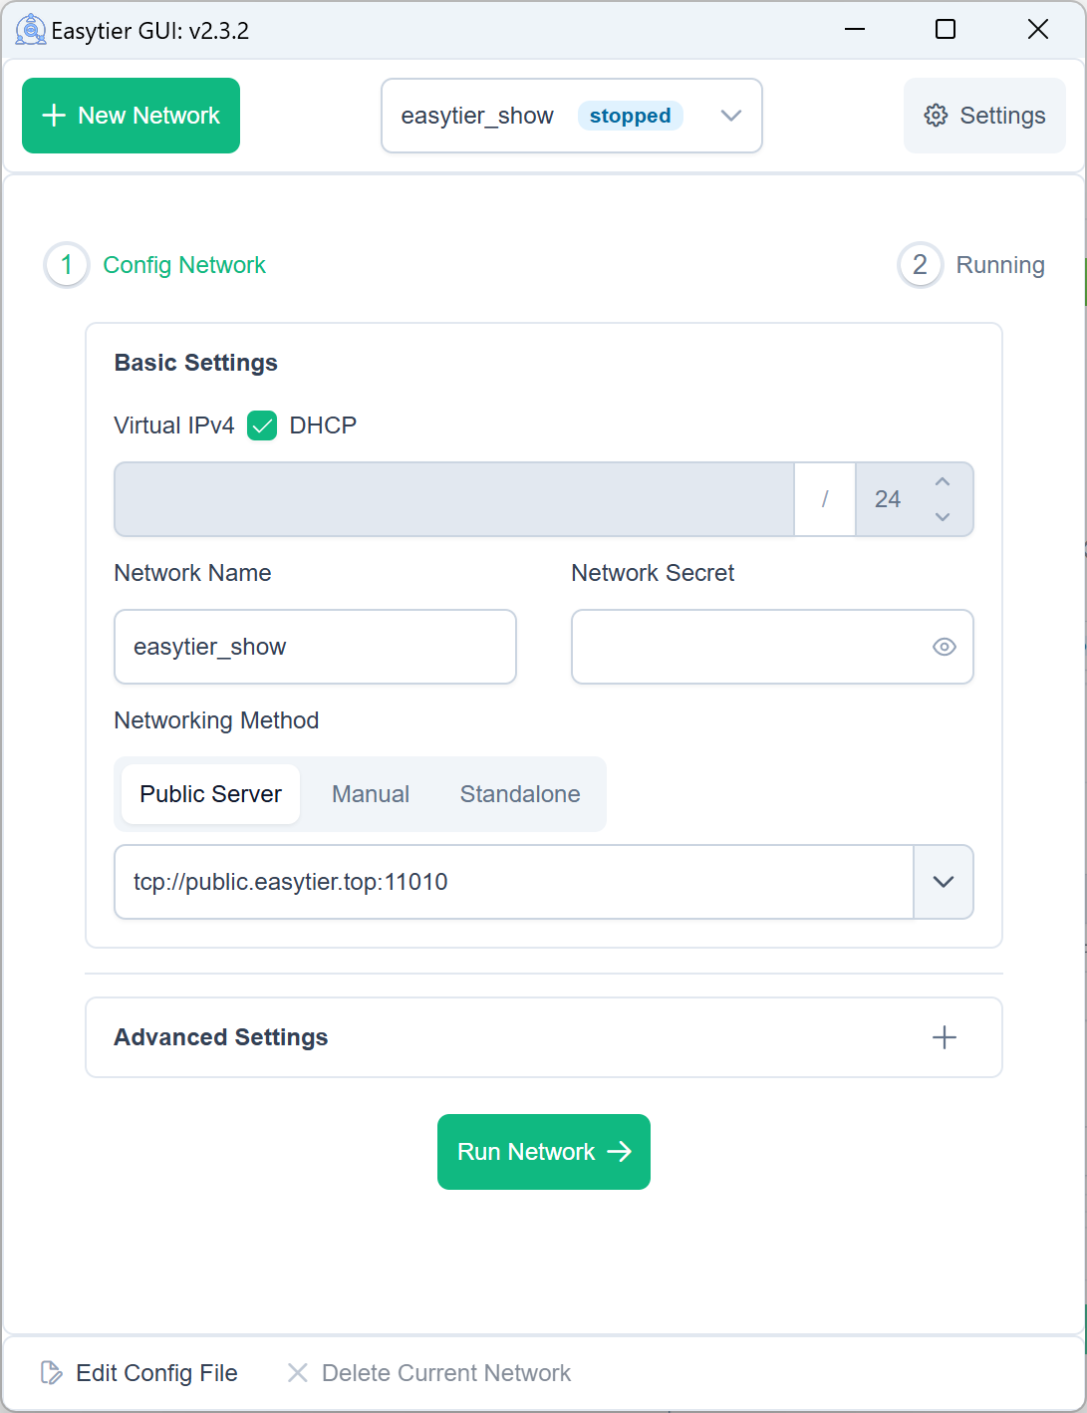Image resolution: width=1087 pixels, height=1413 pixels.
Task: Open the public server address dropdown
Action: [x=943, y=882]
